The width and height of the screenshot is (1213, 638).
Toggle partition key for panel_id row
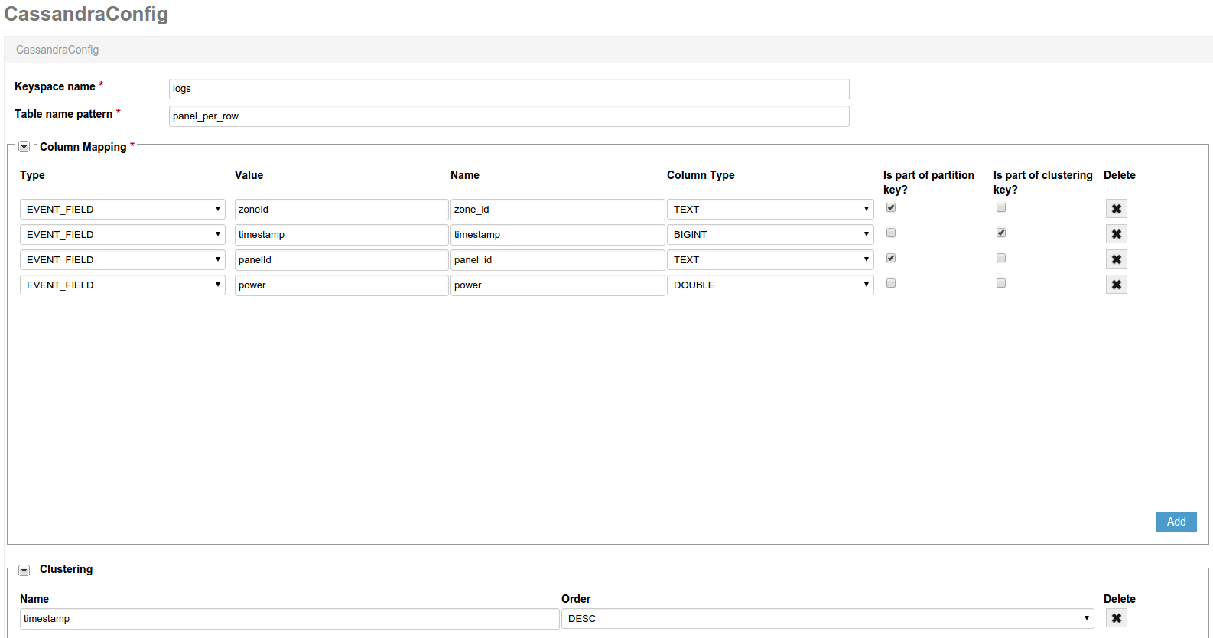pyautogui.click(x=891, y=258)
